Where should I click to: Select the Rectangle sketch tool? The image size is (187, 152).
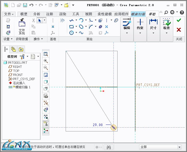(x=71, y=26)
